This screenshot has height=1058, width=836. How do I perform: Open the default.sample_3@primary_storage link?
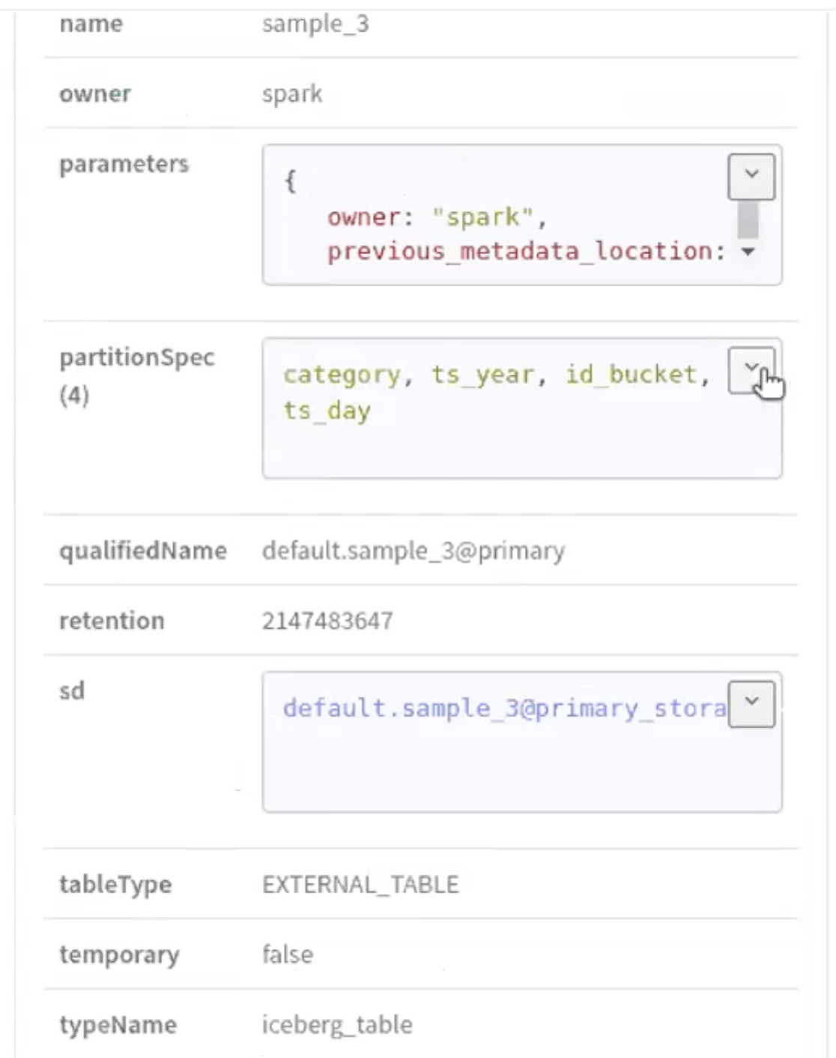pyautogui.click(x=503, y=708)
